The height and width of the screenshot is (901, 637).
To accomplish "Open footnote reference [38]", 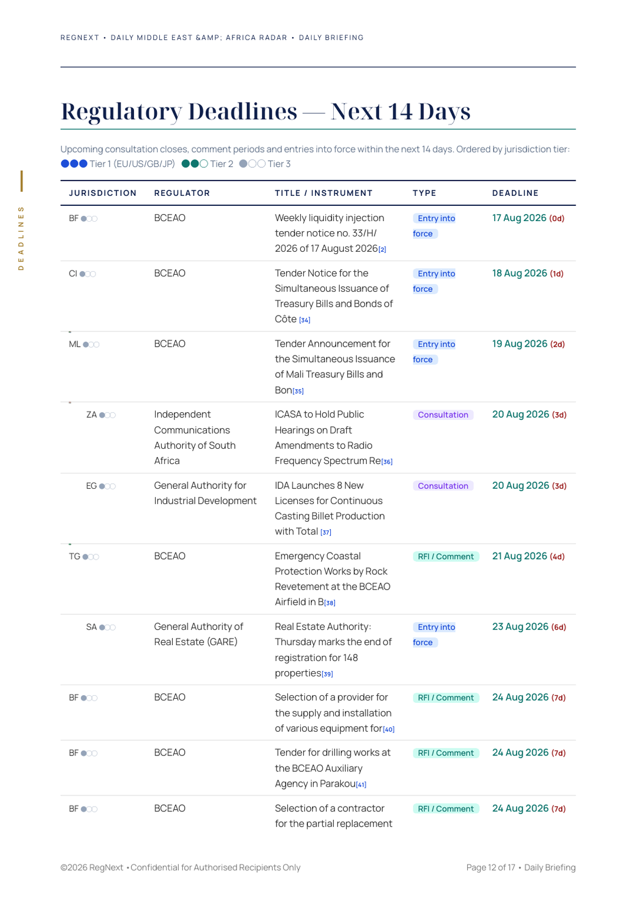I will (x=330, y=603).
